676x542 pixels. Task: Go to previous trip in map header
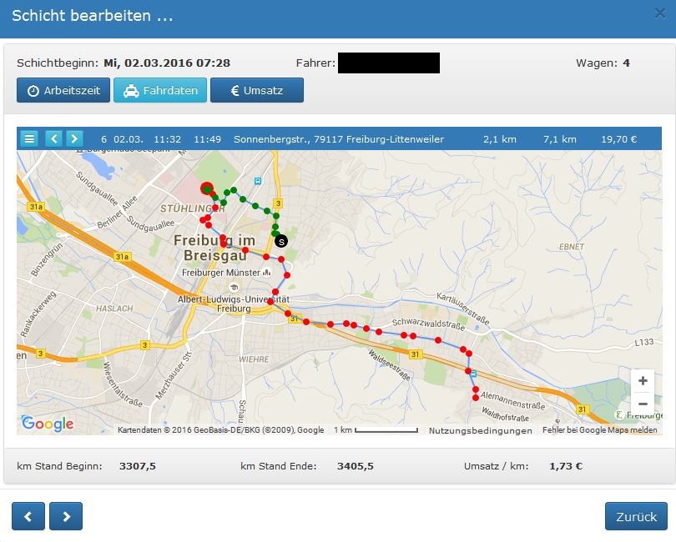click(54, 138)
